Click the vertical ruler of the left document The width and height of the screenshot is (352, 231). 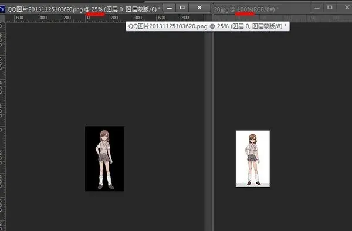[x=3, y=127]
